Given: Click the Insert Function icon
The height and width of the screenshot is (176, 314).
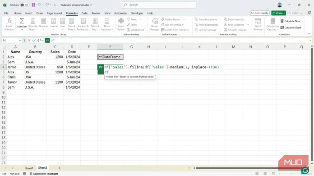Looking at the screenshot, I should 9,24.
